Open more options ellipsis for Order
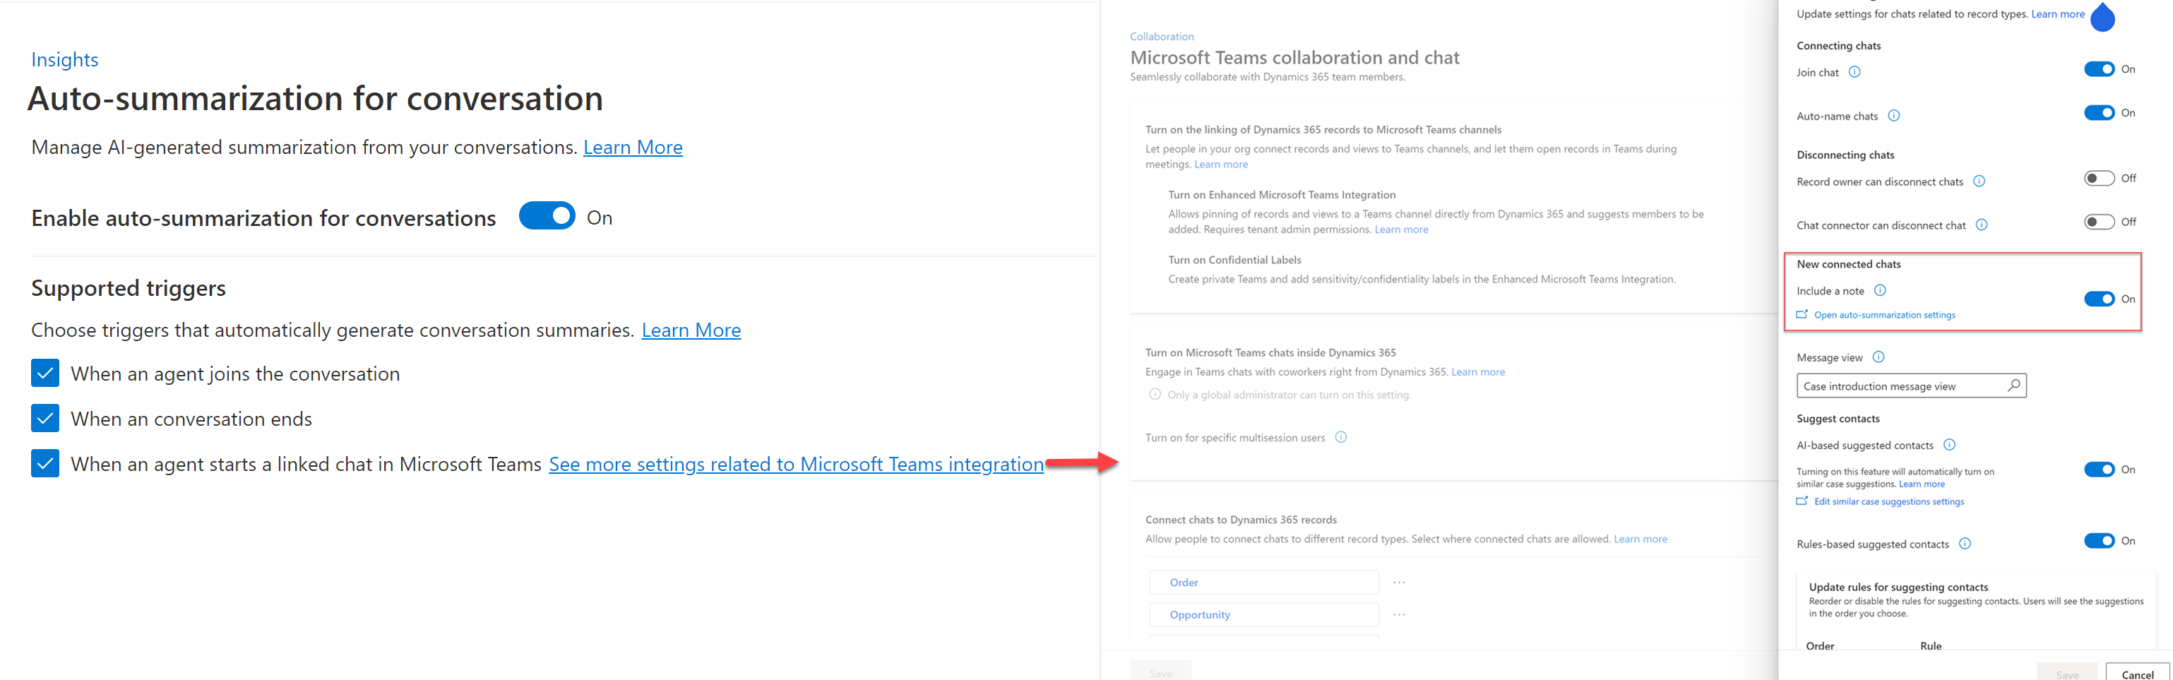This screenshot has width=2173, height=680. [1398, 583]
